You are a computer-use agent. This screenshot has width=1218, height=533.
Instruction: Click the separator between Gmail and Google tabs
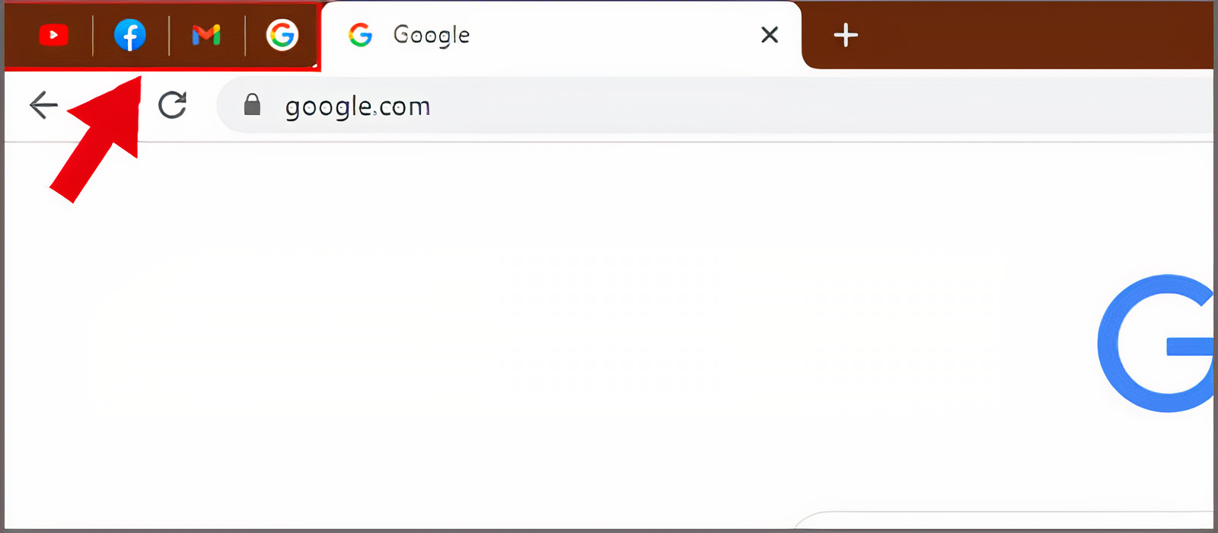click(245, 35)
